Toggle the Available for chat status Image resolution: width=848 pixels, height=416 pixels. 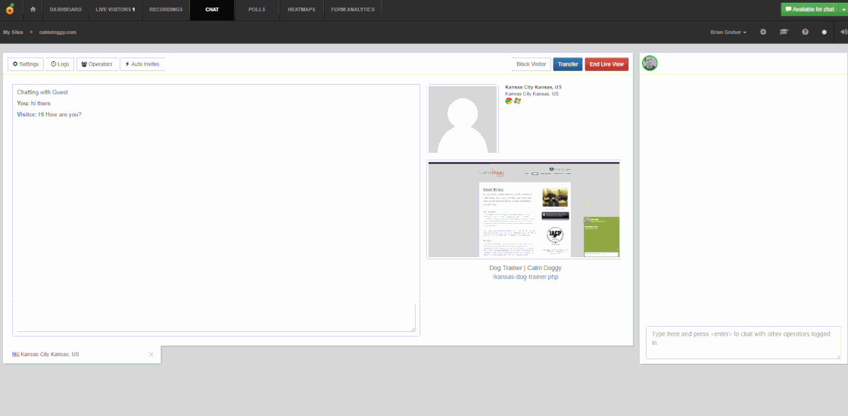809,10
